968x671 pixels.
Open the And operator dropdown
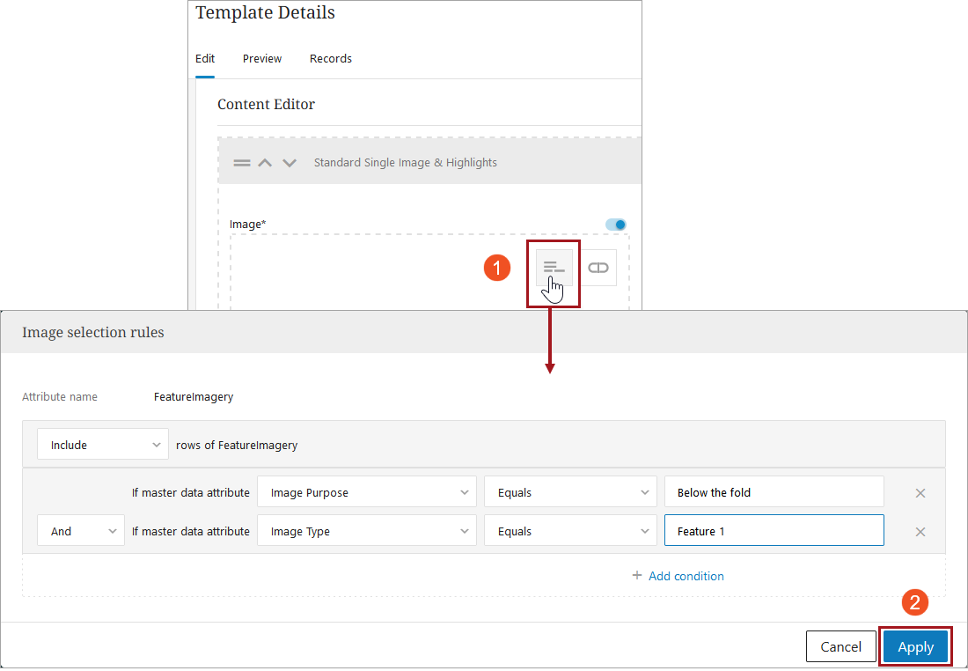80,532
